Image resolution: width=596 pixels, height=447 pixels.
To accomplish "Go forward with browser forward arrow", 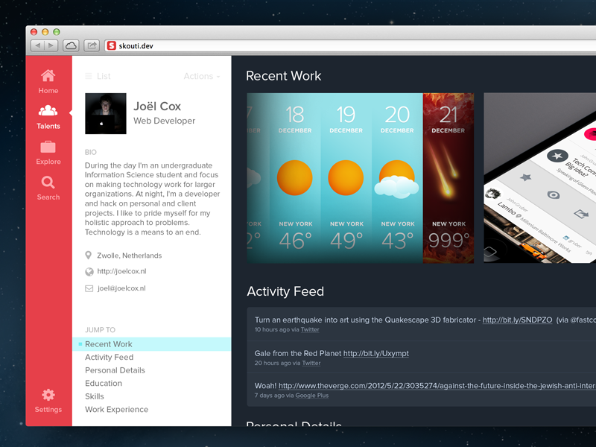I will click(x=51, y=45).
